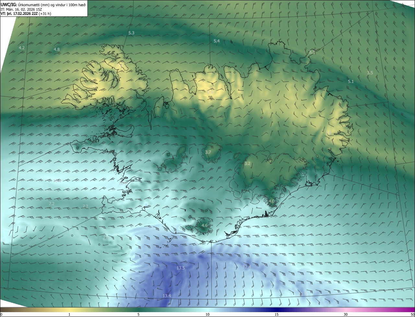The image size is (415, 317).
Task: Click the '15' tick label on the color scale
Action: tap(277, 315)
